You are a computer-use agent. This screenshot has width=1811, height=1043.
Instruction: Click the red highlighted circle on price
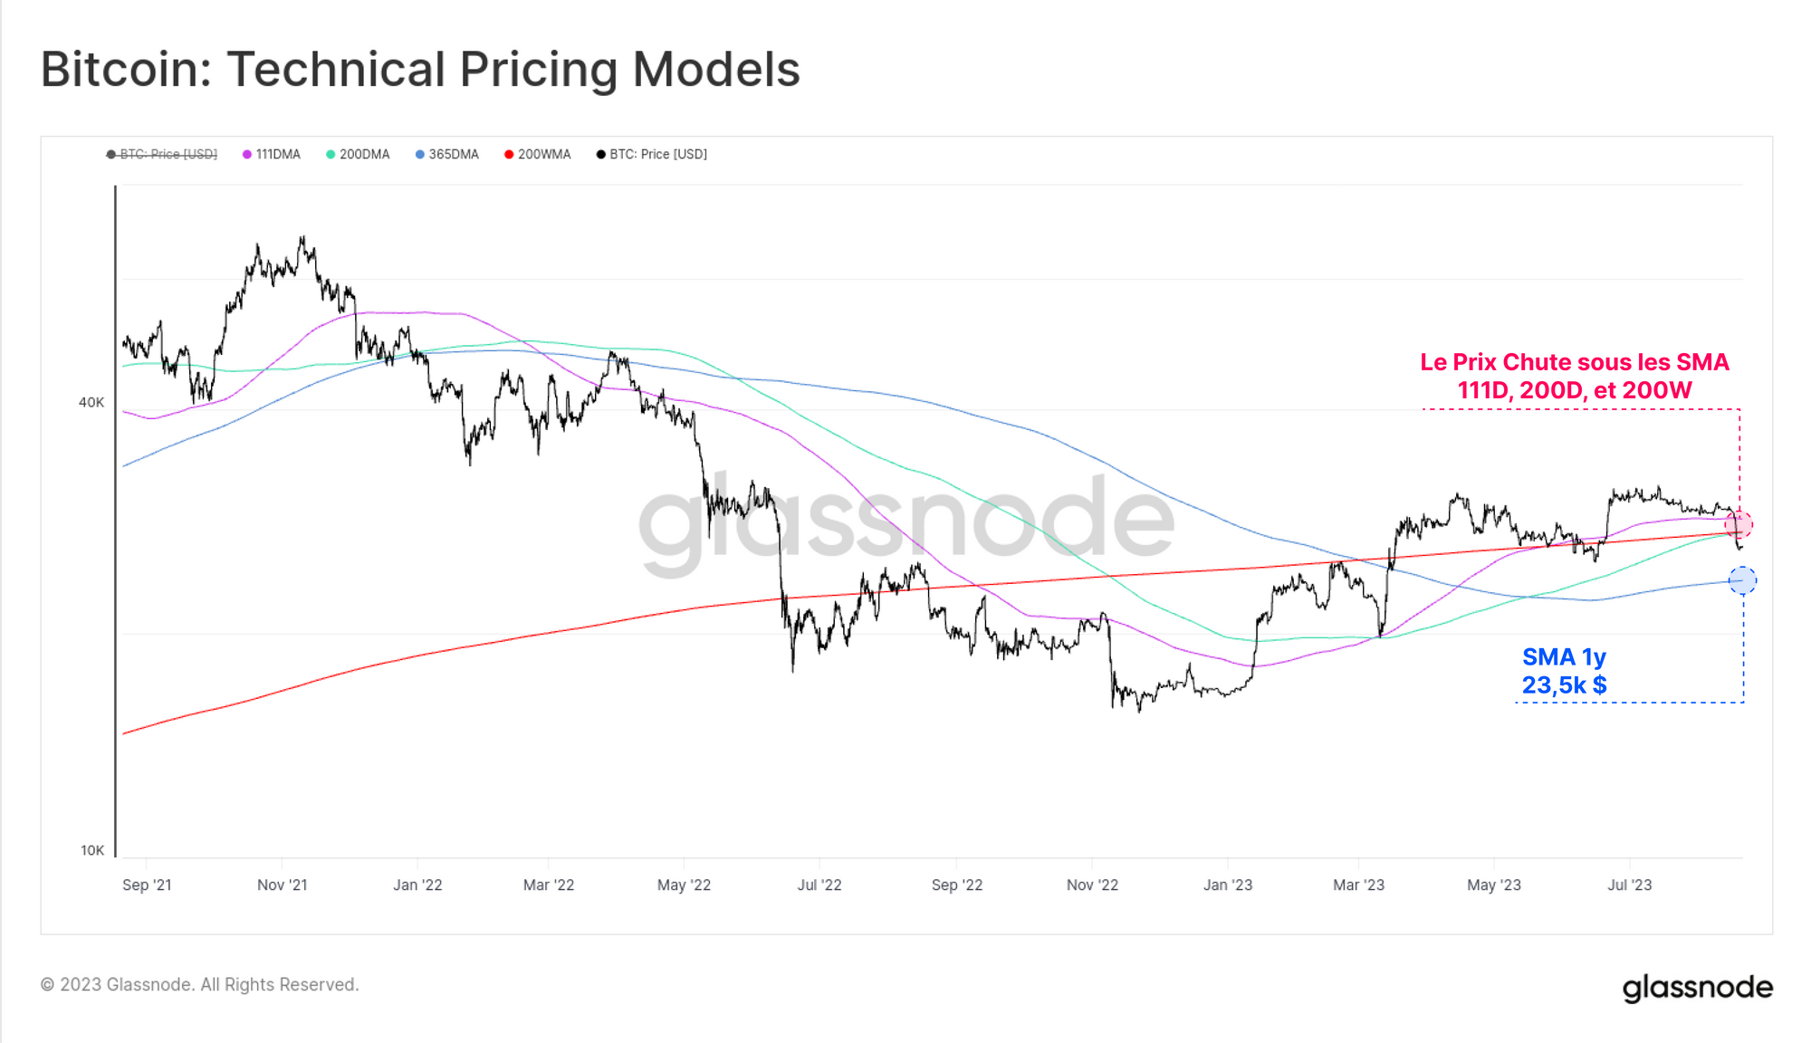[1739, 524]
